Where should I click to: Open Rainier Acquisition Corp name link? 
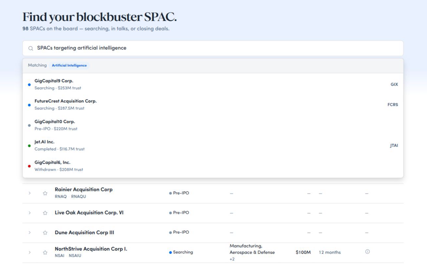click(84, 189)
